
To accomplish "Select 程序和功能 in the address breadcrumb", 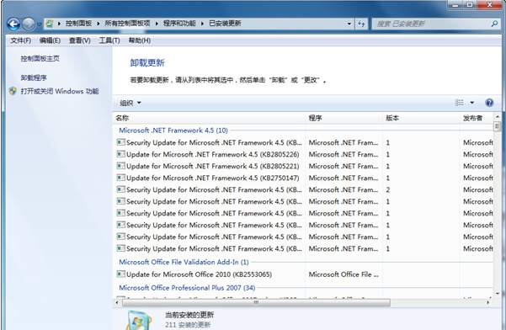I will (x=179, y=24).
